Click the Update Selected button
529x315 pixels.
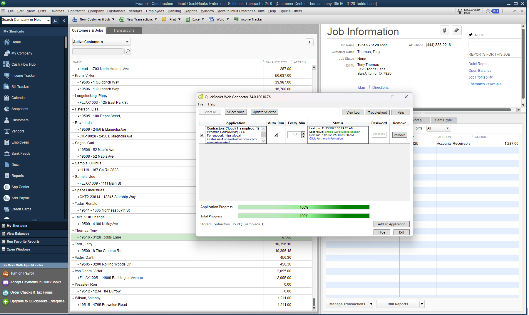[264, 112]
